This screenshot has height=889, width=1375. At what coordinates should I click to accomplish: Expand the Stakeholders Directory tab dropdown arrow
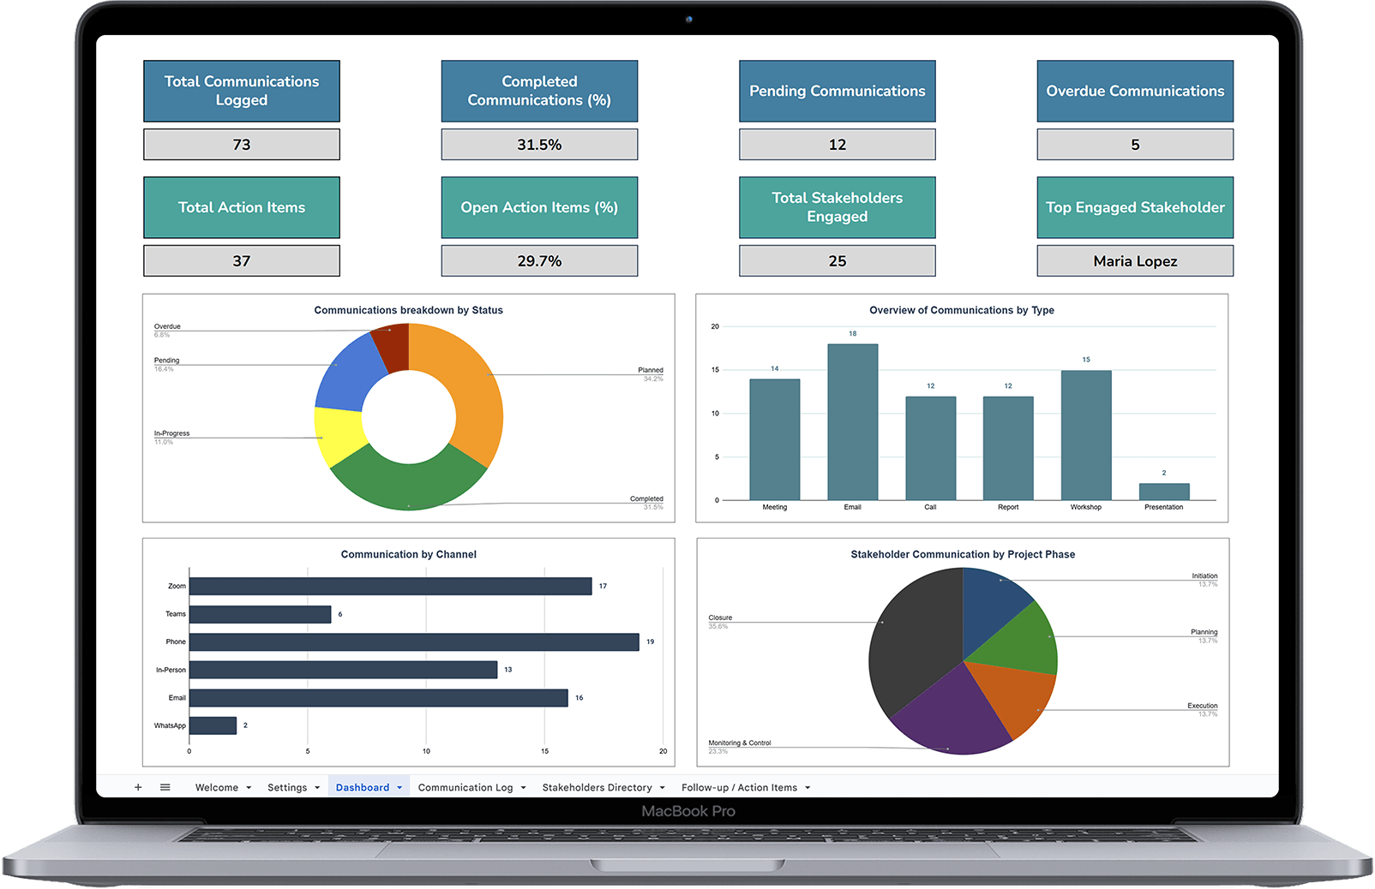pos(662,788)
